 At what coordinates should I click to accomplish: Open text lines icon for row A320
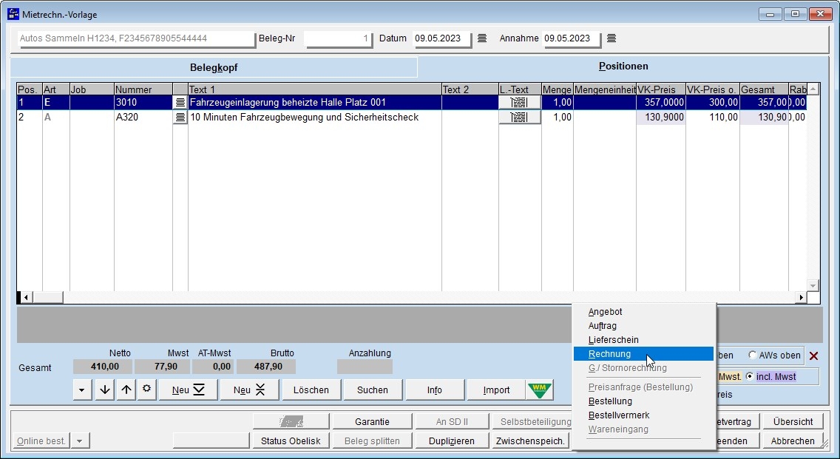[180, 117]
